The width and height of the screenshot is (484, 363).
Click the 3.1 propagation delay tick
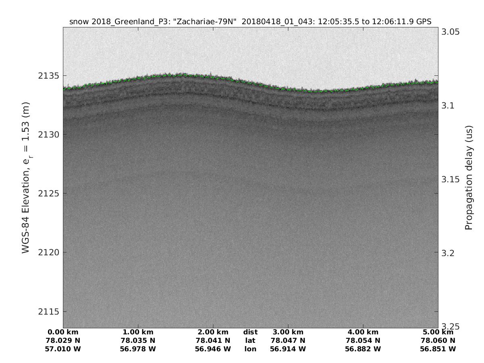click(x=448, y=106)
